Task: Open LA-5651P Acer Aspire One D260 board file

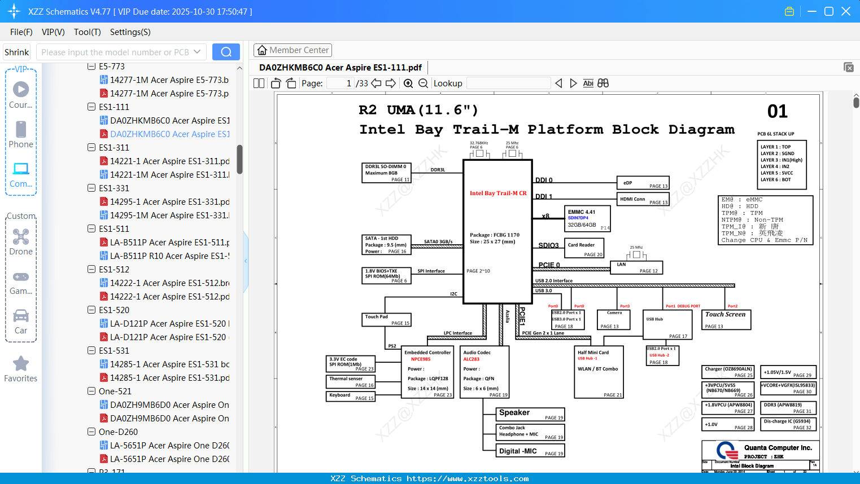Action: (x=165, y=446)
